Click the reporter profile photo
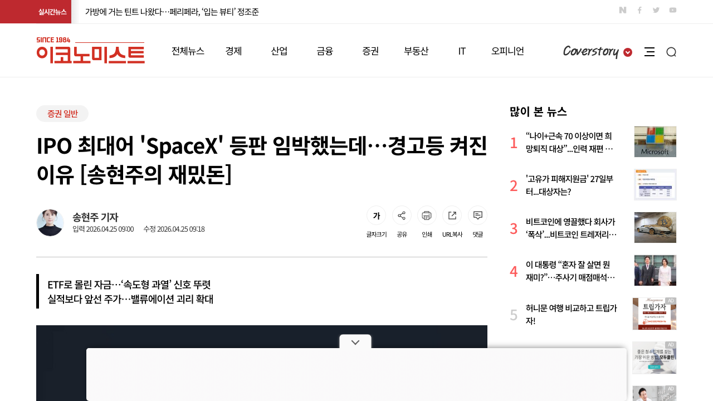The image size is (713, 401). click(50, 223)
